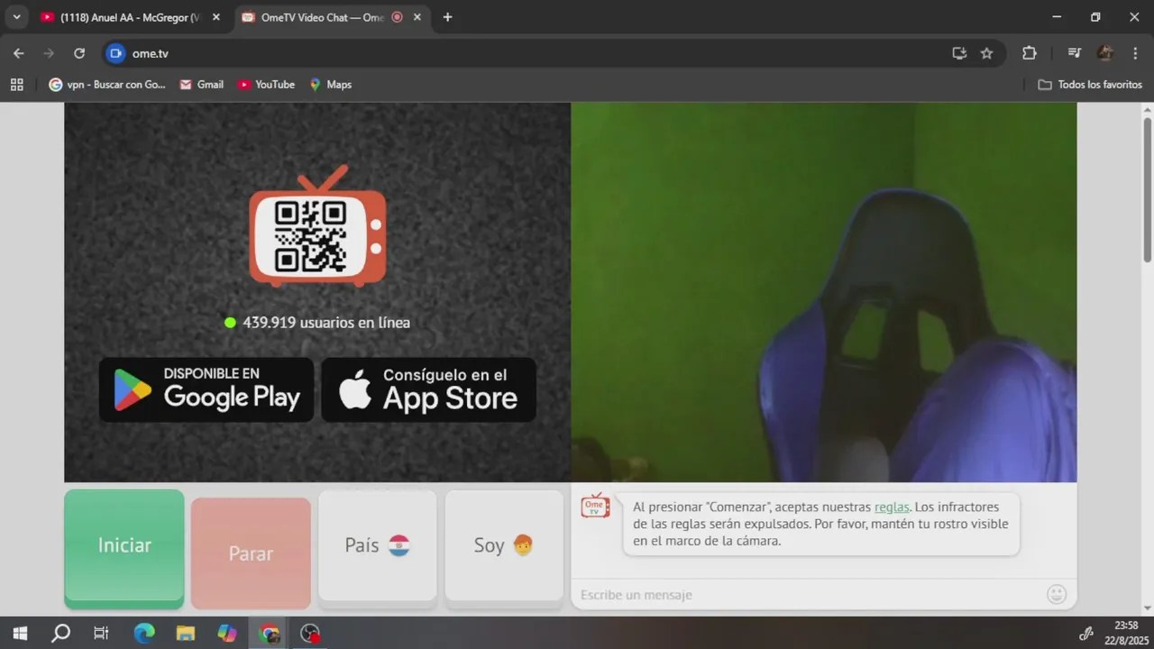Click the Google Play download badge

pos(206,389)
